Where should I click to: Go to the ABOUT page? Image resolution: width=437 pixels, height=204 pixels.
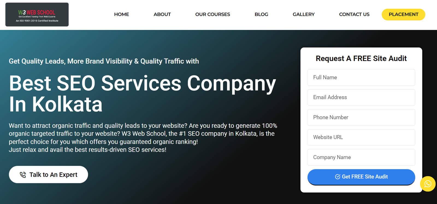162,14
